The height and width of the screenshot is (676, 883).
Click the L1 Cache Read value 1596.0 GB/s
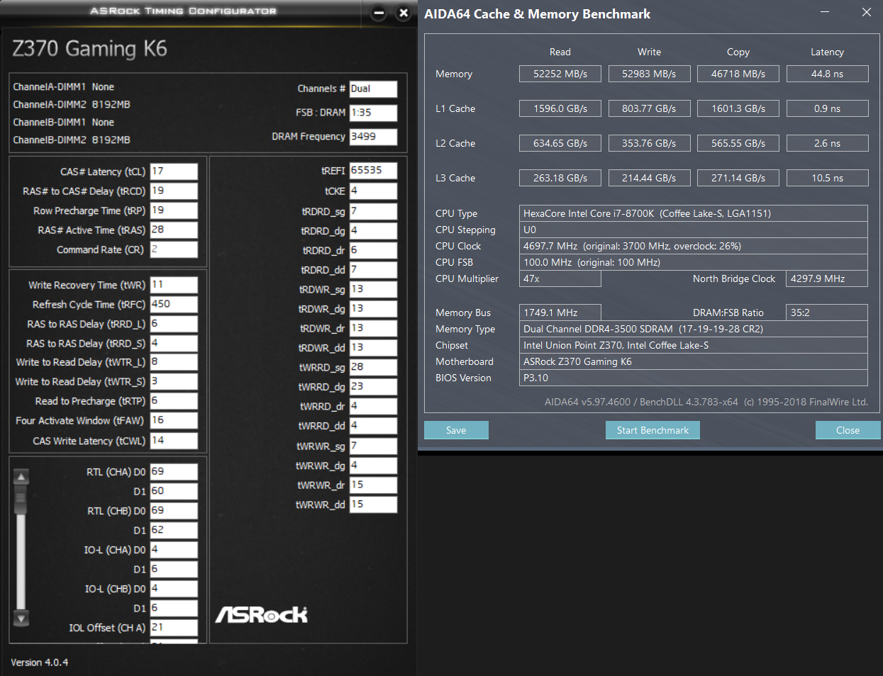560,108
